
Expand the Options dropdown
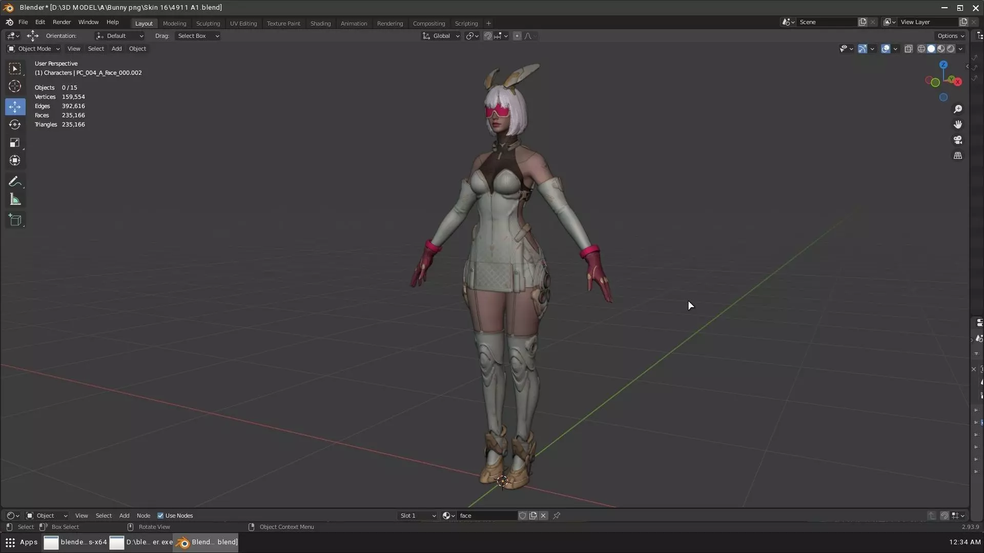click(951, 36)
